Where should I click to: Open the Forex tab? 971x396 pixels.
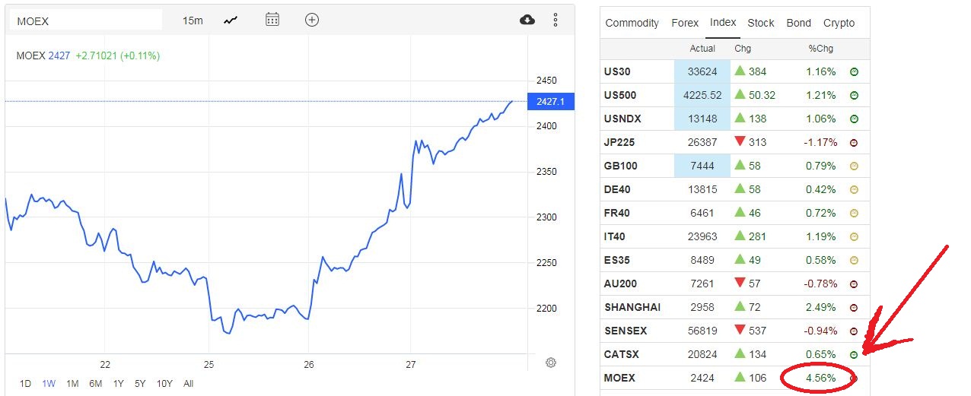pyautogui.click(x=685, y=23)
